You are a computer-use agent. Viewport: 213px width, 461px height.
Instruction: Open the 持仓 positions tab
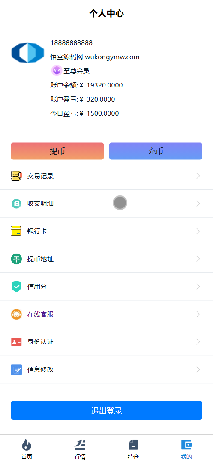point(133,449)
